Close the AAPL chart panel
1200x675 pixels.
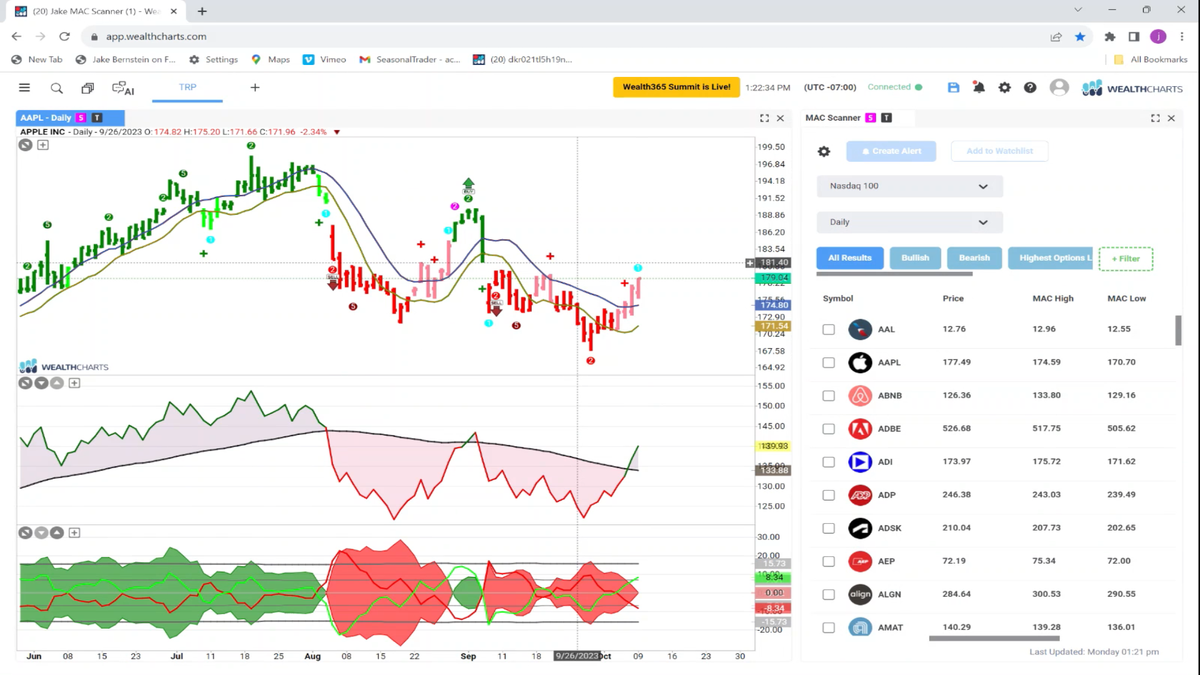pyautogui.click(x=780, y=118)
